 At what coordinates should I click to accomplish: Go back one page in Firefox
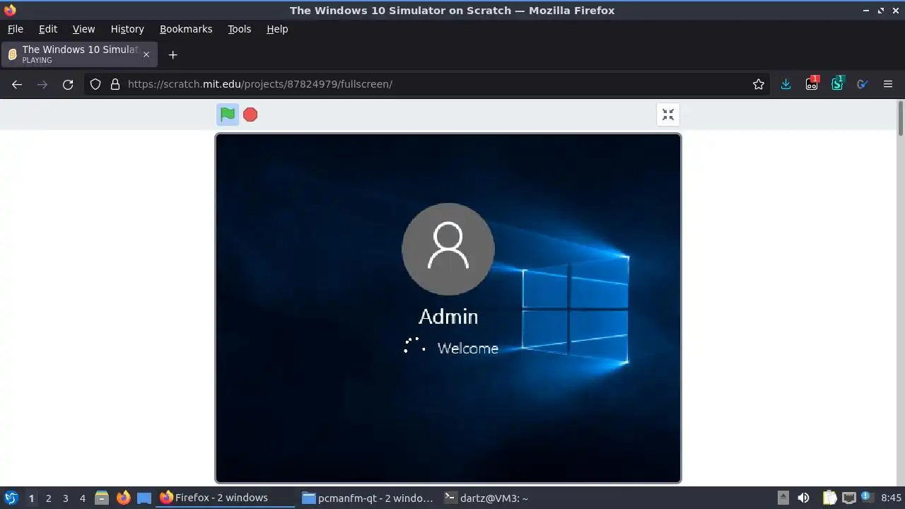17,84
